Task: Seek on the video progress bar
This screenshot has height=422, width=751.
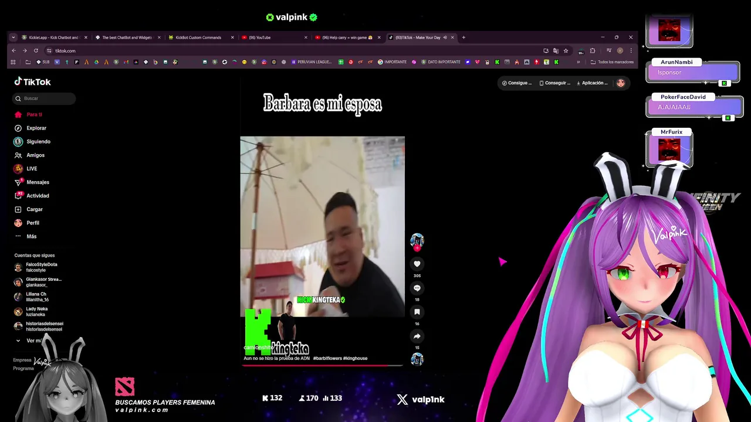Action: coord(322,365)
